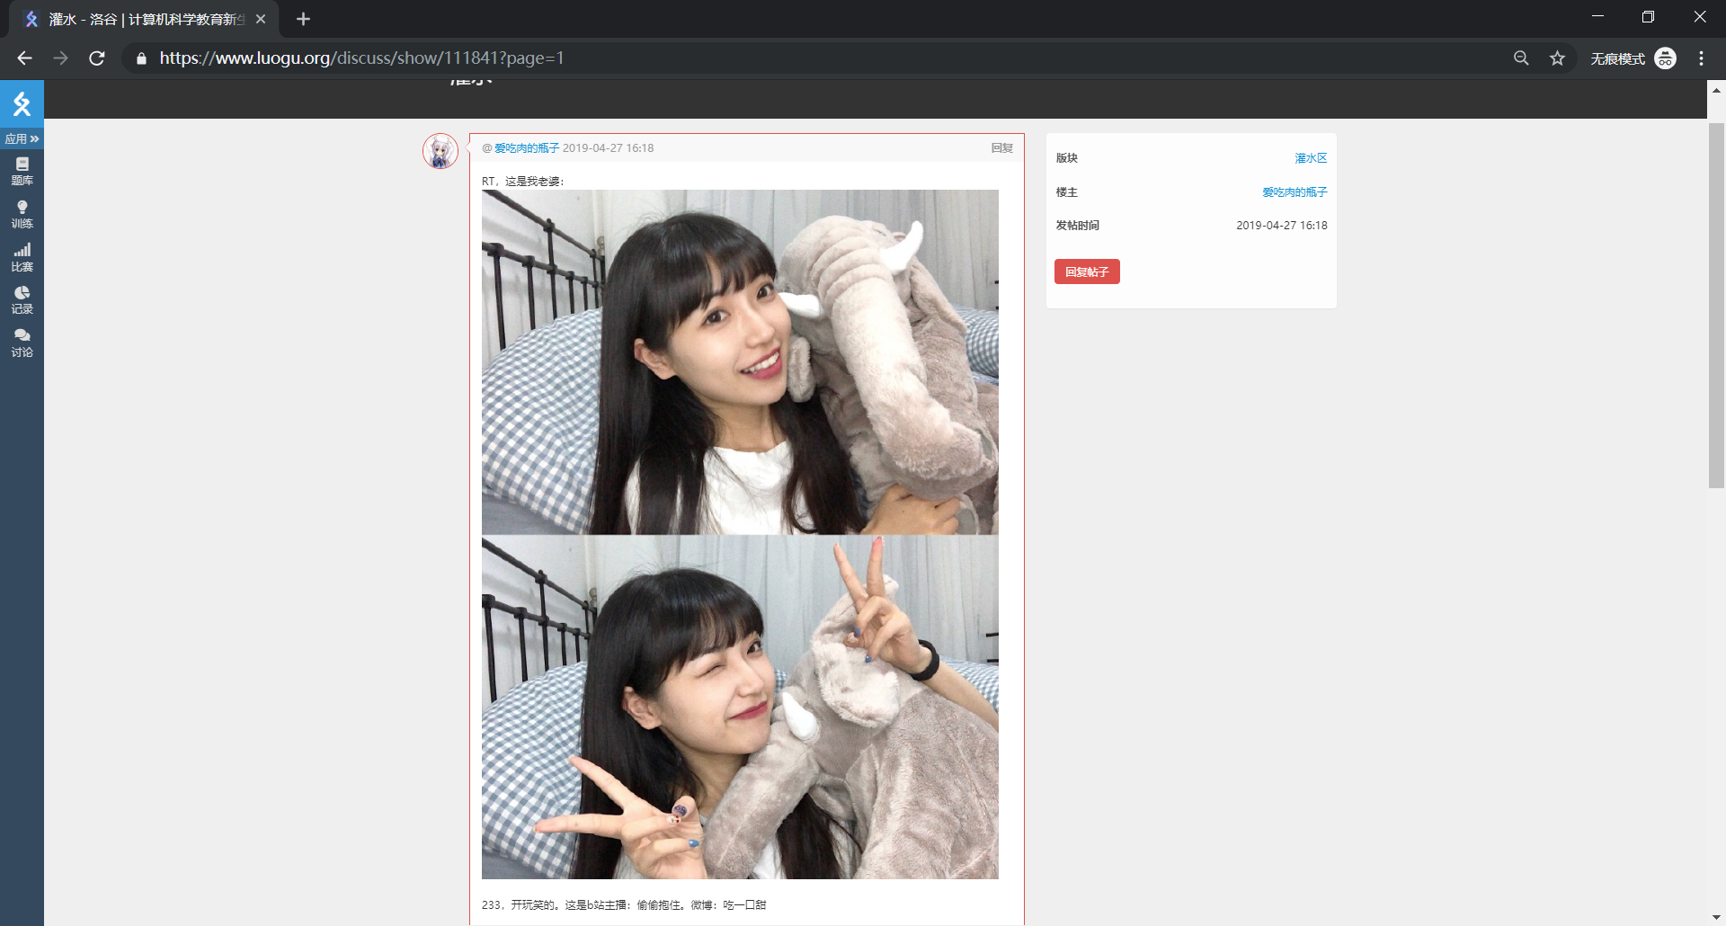Click the 楼主 label in the side panel
Screen dimensions: 1726x926
[x=1067, y=192]
